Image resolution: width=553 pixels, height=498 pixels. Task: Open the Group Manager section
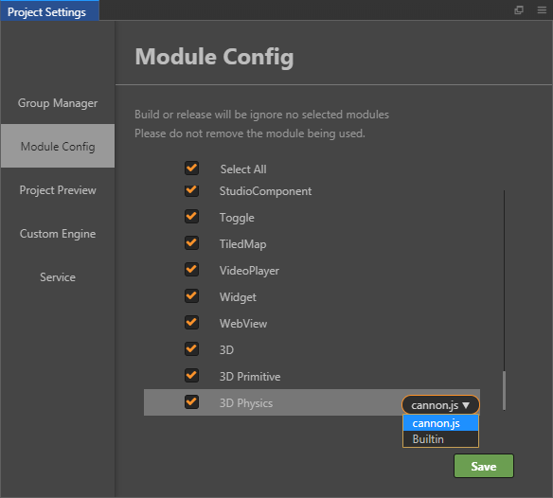coord(58,103)
